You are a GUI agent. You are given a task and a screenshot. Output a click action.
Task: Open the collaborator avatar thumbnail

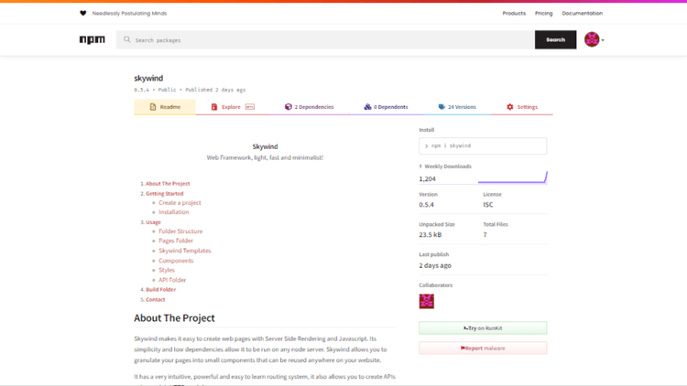(426, 301)
